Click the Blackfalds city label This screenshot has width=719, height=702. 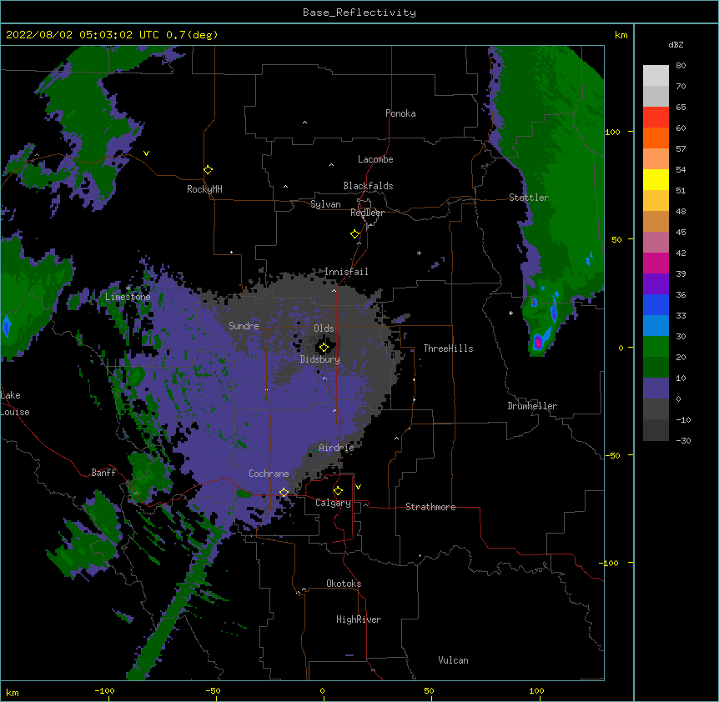click(x=368, y=186)
